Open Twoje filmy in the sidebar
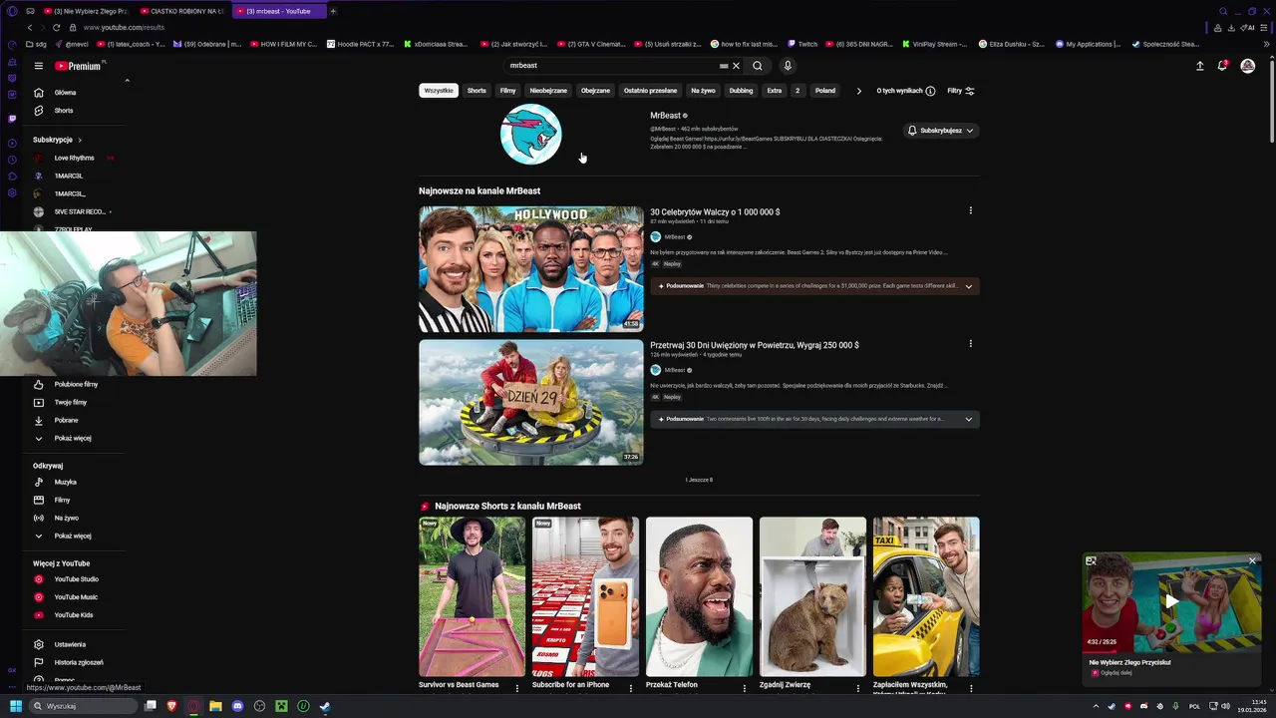 coord(70,402)
